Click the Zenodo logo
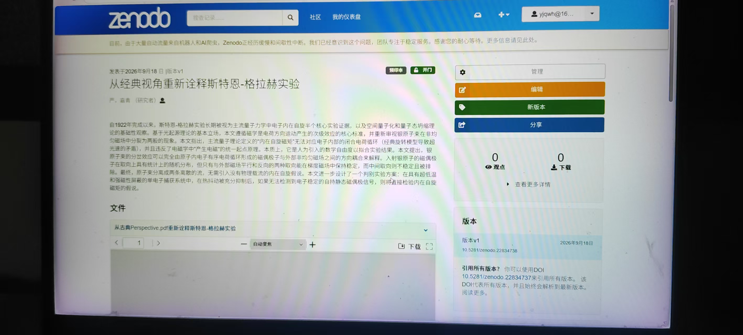 (x=139, y=18)
